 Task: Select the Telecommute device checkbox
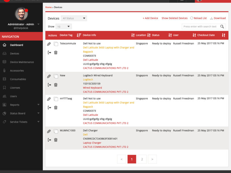tap(56, 44)
